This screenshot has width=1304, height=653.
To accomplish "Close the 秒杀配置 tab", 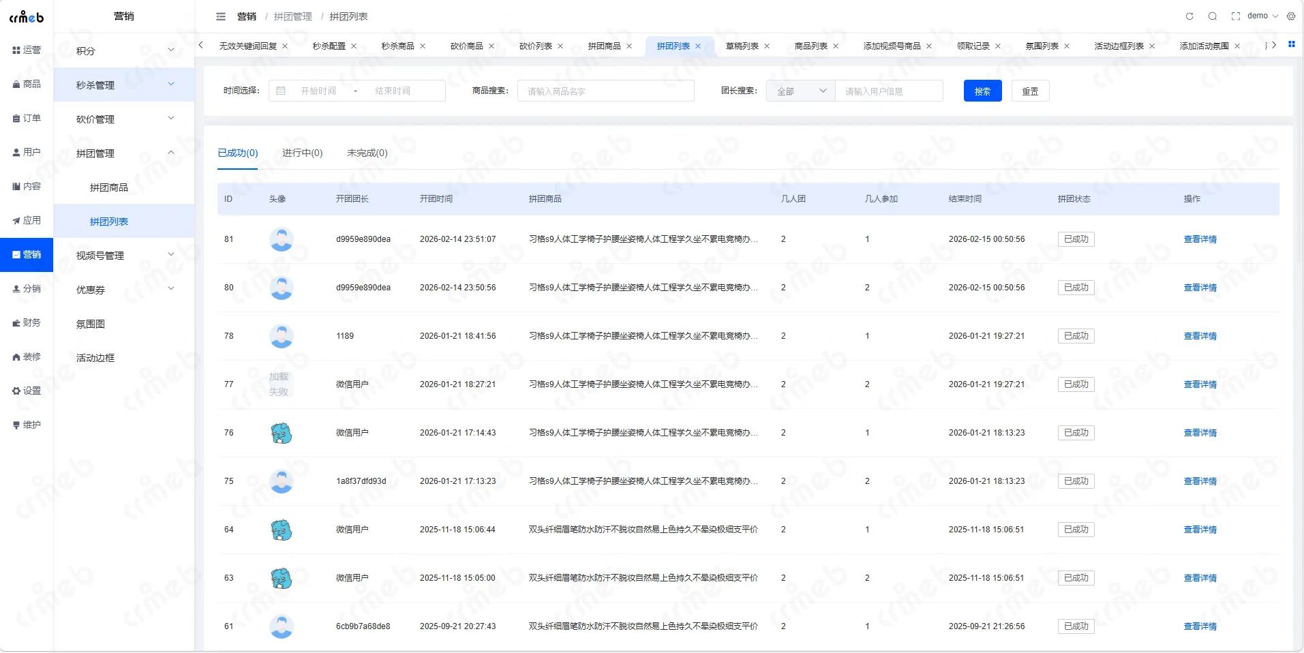I will 354,46.
